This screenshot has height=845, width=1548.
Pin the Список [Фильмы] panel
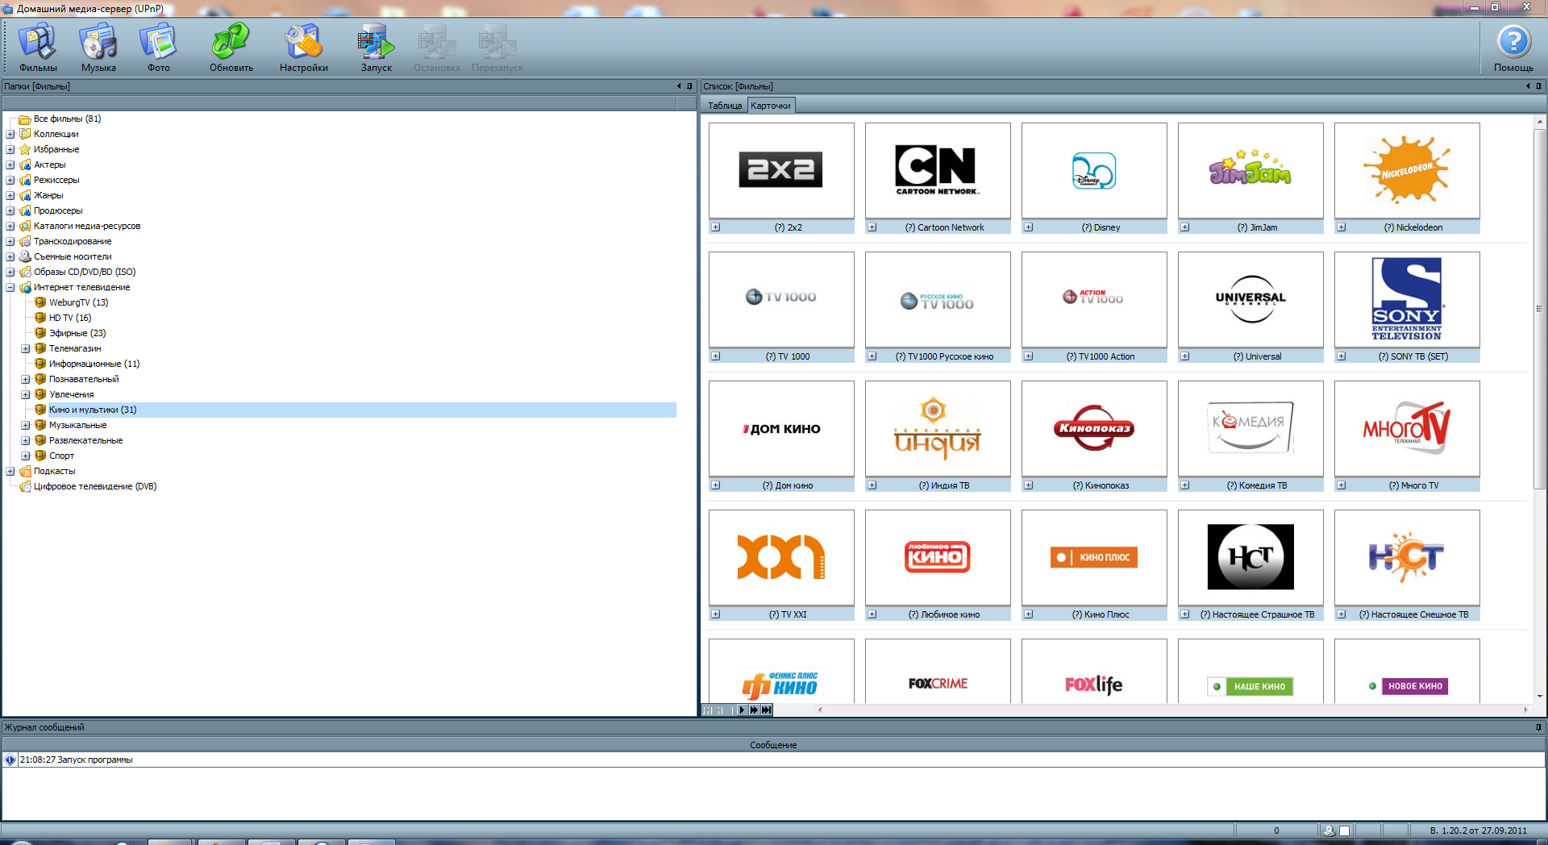(1538, 86)
